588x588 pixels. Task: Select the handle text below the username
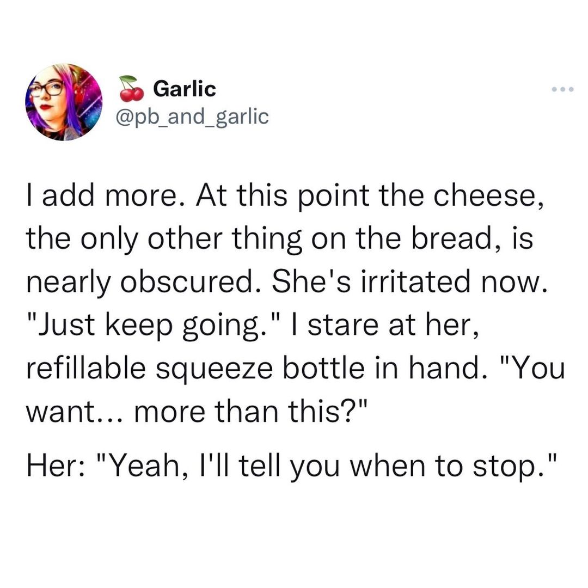192,116
